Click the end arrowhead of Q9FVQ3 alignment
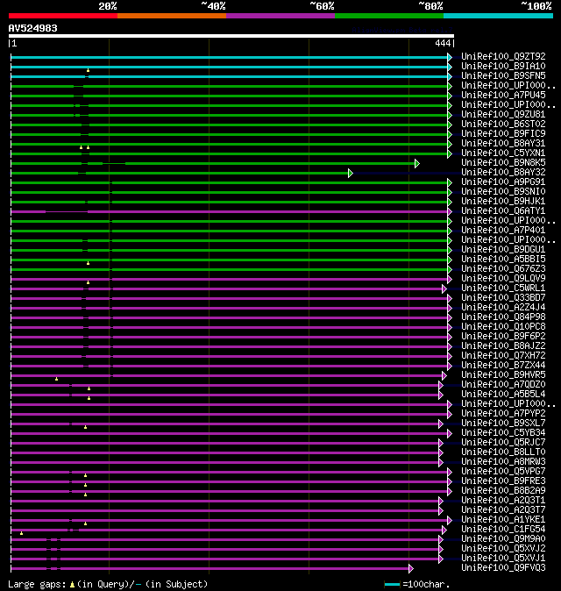The width and height of the screenshot is (561, 591). click(411, 569)
